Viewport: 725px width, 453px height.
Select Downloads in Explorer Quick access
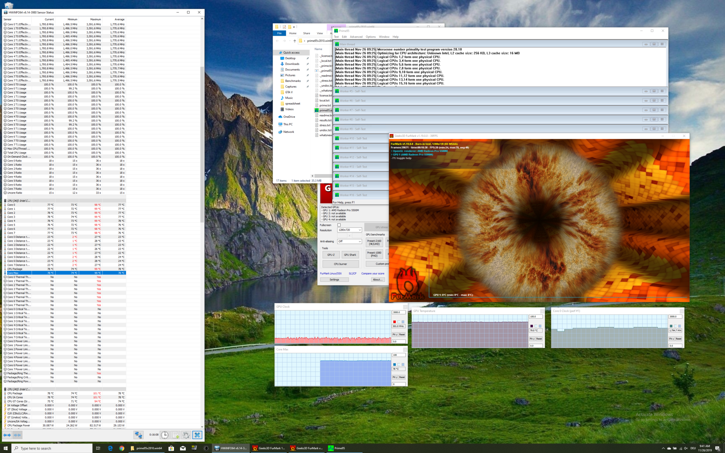292,64
